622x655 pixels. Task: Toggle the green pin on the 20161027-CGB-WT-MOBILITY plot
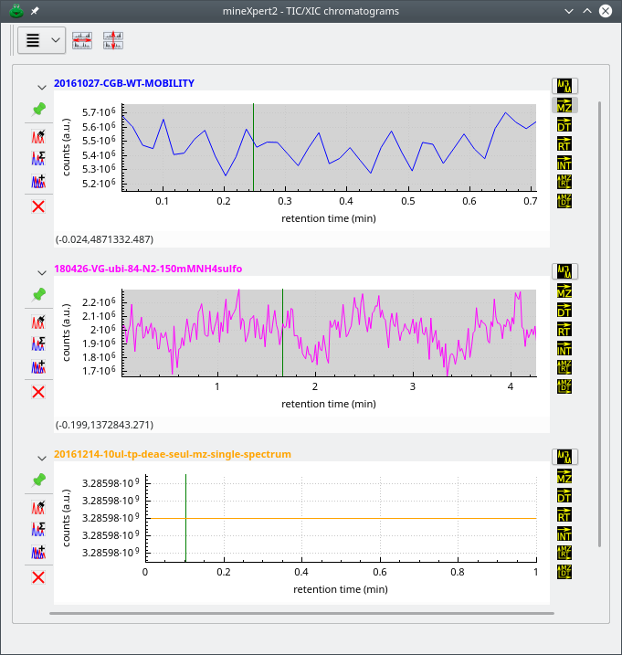pos(38,110)
